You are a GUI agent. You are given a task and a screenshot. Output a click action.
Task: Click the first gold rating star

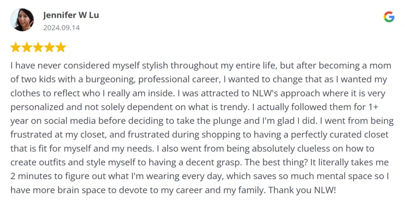(15, 47)
